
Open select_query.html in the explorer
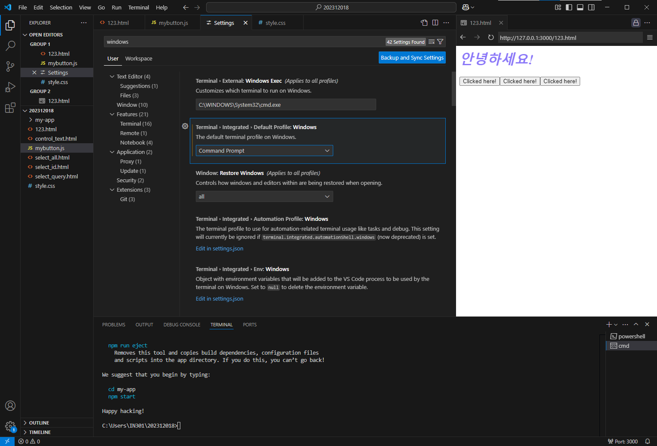click(57, 176)
